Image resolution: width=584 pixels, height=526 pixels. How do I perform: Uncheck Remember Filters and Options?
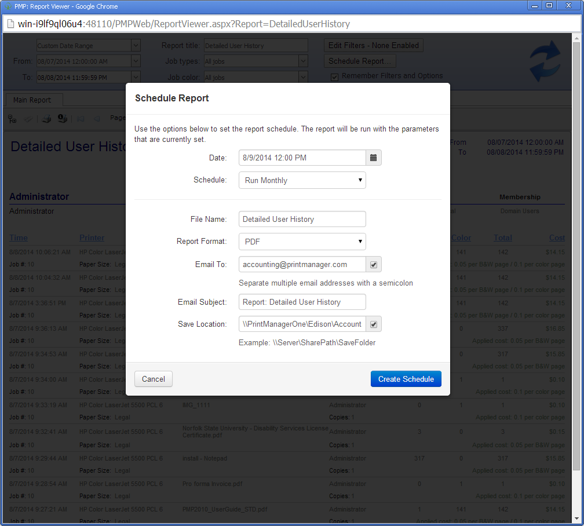[334, 77]
